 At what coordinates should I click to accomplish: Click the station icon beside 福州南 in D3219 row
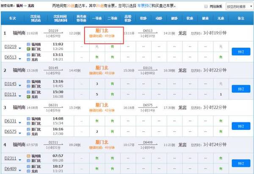coord(28,44)
